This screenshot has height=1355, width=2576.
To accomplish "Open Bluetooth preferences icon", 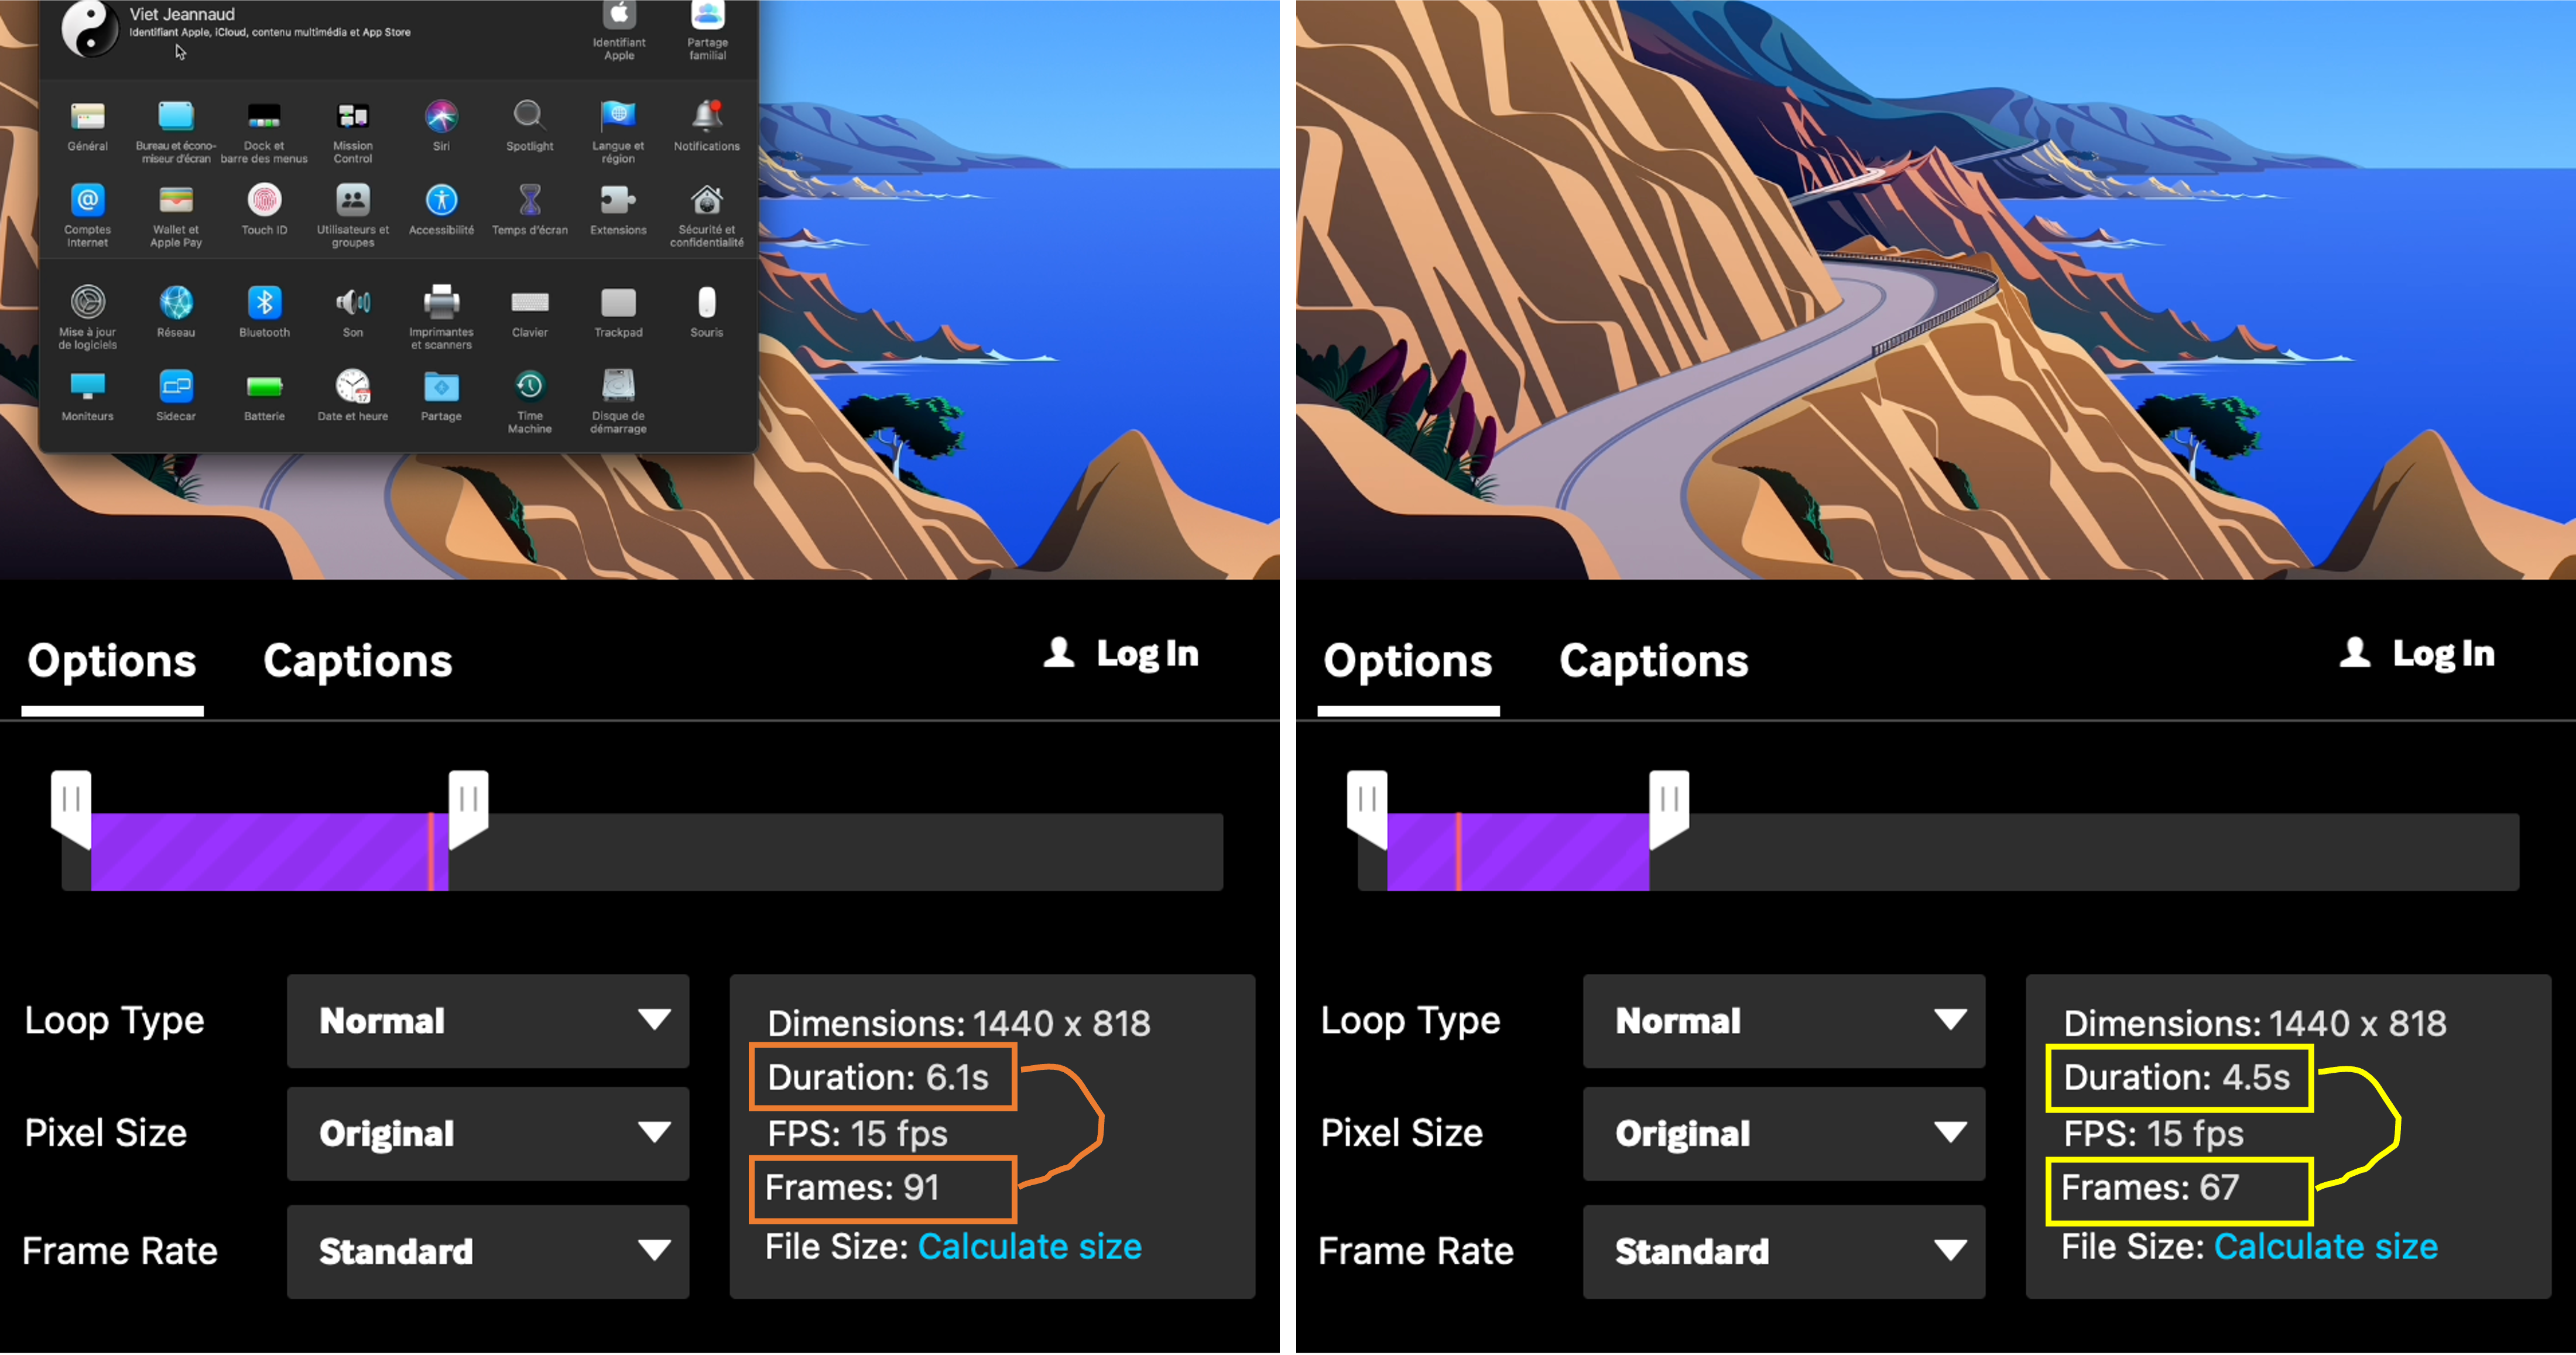I will point(264,303).
